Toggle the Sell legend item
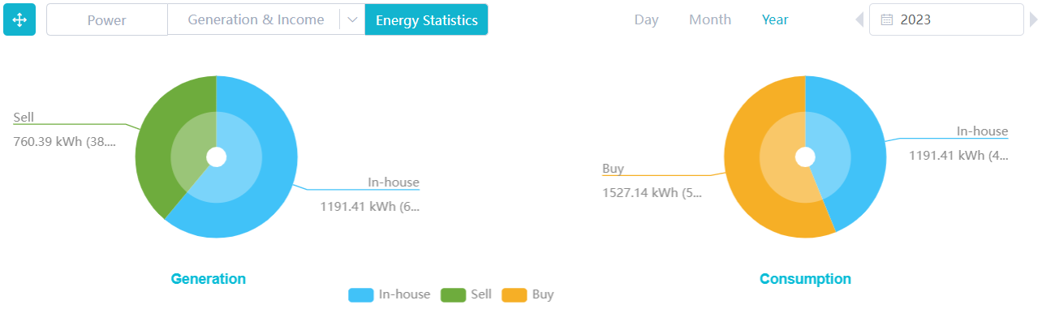Viewport: 1042px width, 309px height. pos(467,294)
